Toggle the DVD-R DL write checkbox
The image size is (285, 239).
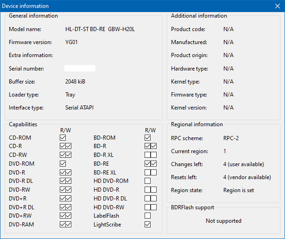pyautogui.click(x=69, y=181)
